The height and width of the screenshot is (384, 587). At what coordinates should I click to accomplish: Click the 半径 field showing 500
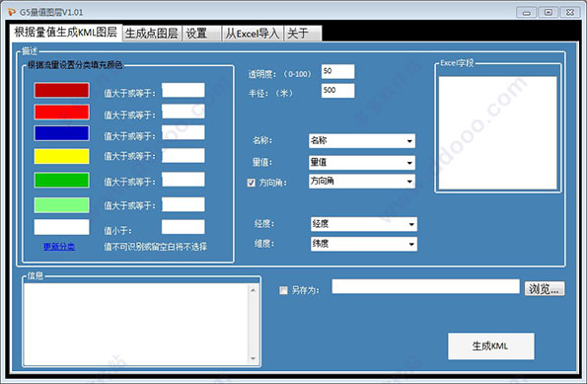tap(337, 91)
